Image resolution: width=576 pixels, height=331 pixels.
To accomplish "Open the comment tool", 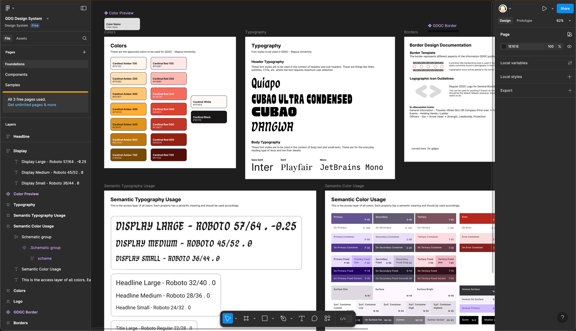I will (x=314, y=318).
